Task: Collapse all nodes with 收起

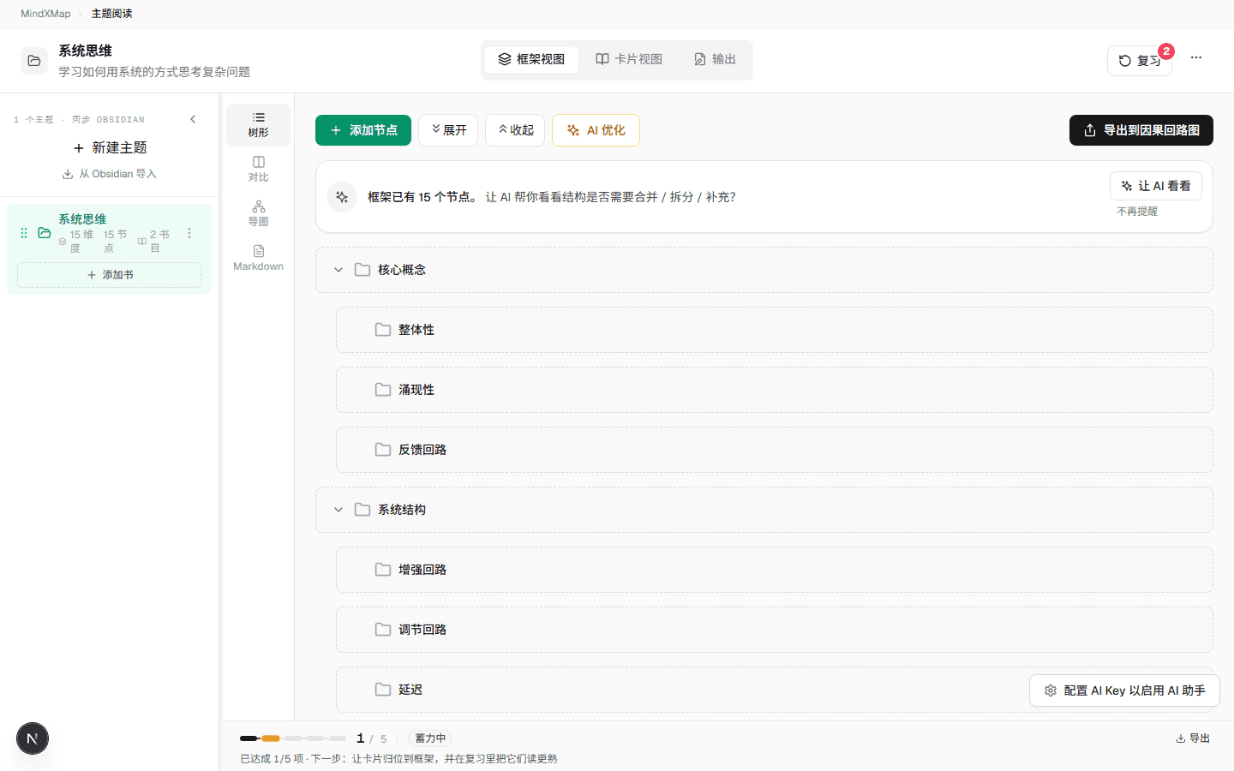Action: (515, 130)
